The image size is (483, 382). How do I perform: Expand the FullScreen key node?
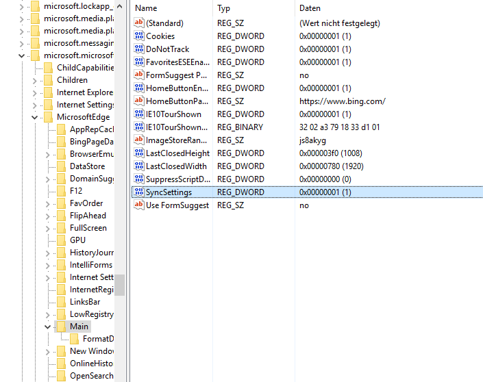47,229
